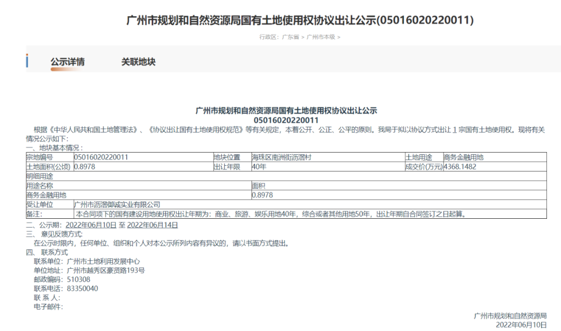Click the start date 2022年06月10日 in 公示期
Image resolution: width=561 pixels, height=331 pixels.
click(x=91, y=225)
